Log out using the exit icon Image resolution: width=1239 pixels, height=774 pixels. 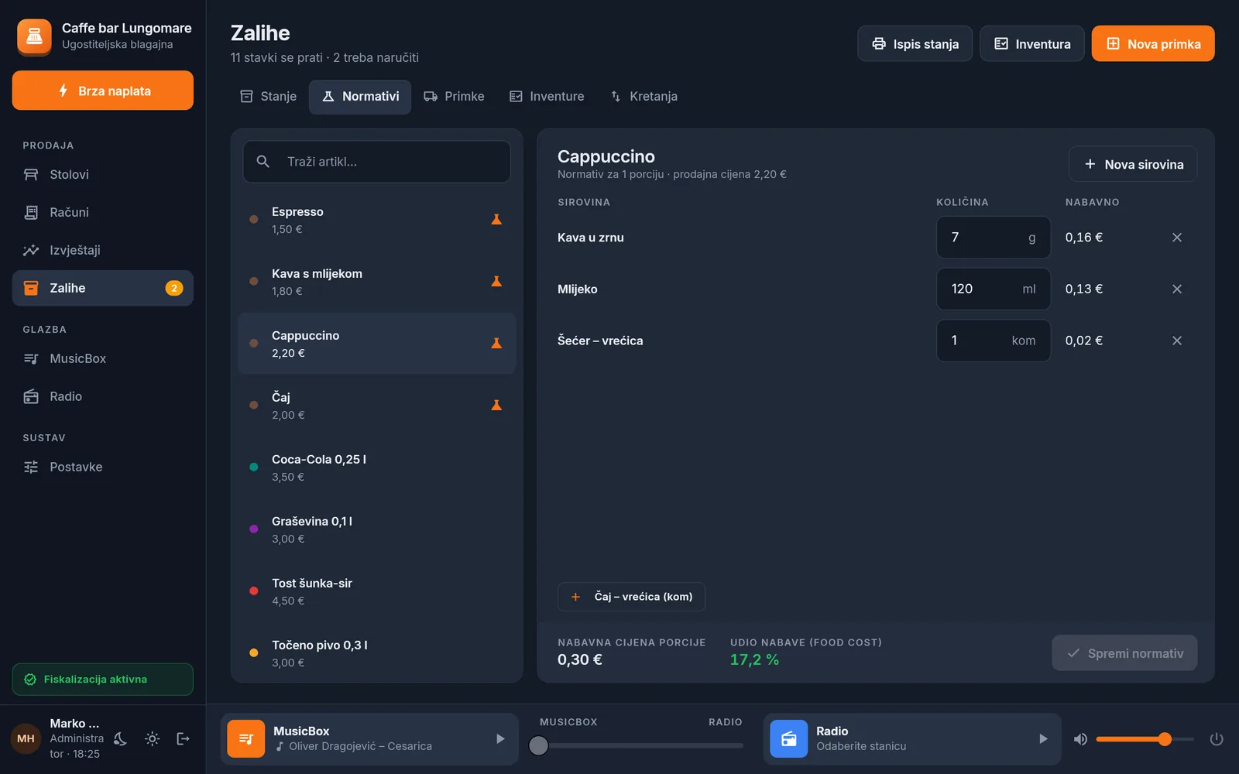pyautogui.click(x=184, y=739)
